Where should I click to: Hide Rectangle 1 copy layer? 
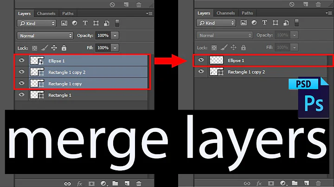tap(21, 83)
